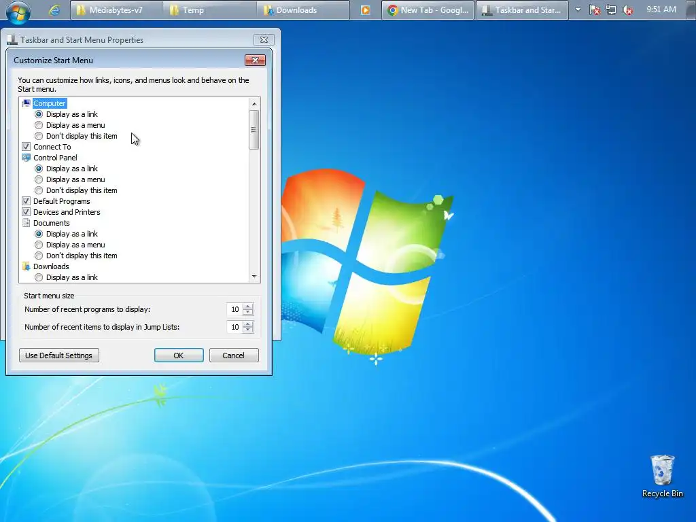This screenshot has width=696, height=522.
Task: Select Control Panel 'Display as a link'
Action: pyautogui.click(x=39, y=169)
